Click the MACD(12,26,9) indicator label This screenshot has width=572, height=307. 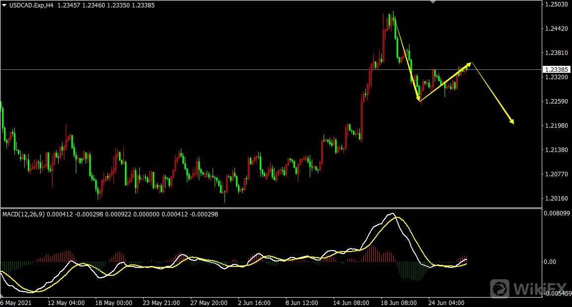click(23, 214)
